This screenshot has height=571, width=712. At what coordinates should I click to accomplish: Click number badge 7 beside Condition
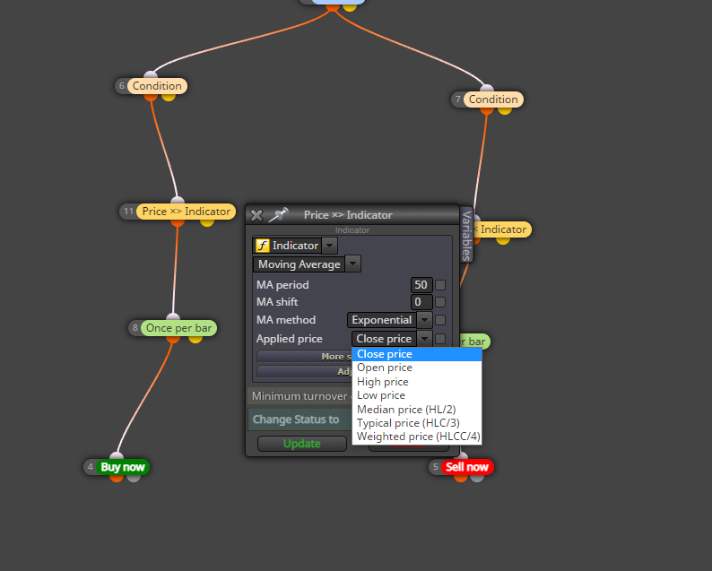point(457,99)
